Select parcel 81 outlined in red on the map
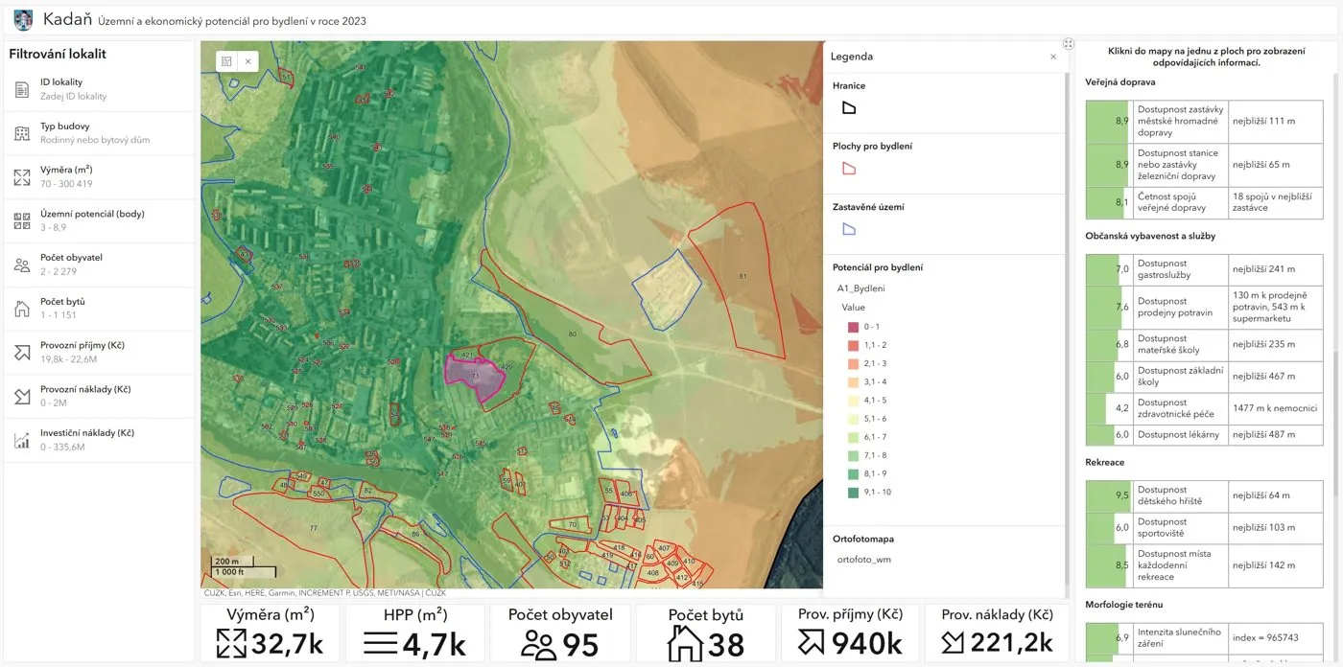Image resolution: width=1343 pixels, height=667 pixels. tap(742, 277)
